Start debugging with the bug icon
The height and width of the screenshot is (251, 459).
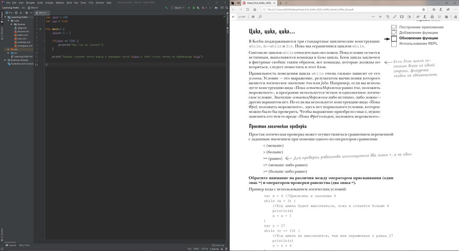pos(194,8)
